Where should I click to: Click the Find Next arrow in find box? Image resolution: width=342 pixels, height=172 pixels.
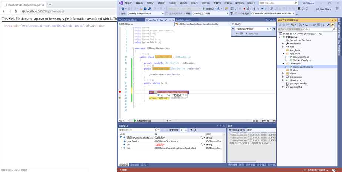click(274, 29)
